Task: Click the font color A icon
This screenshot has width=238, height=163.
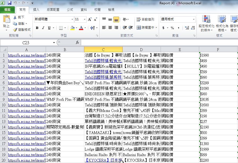Action: [81, 28]
